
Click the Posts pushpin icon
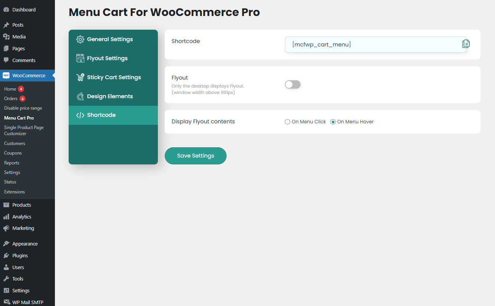click(6, 25)
